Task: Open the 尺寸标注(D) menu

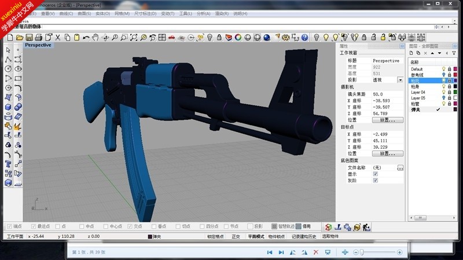Action: [x=145, y=13]
